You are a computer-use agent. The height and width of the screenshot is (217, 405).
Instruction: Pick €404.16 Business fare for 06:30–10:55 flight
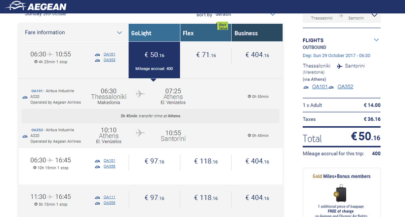pyautogui.click(x=257, y=55)
